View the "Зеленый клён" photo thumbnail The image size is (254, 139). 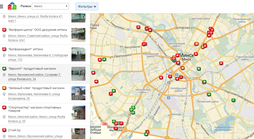(x=78, y=93)
